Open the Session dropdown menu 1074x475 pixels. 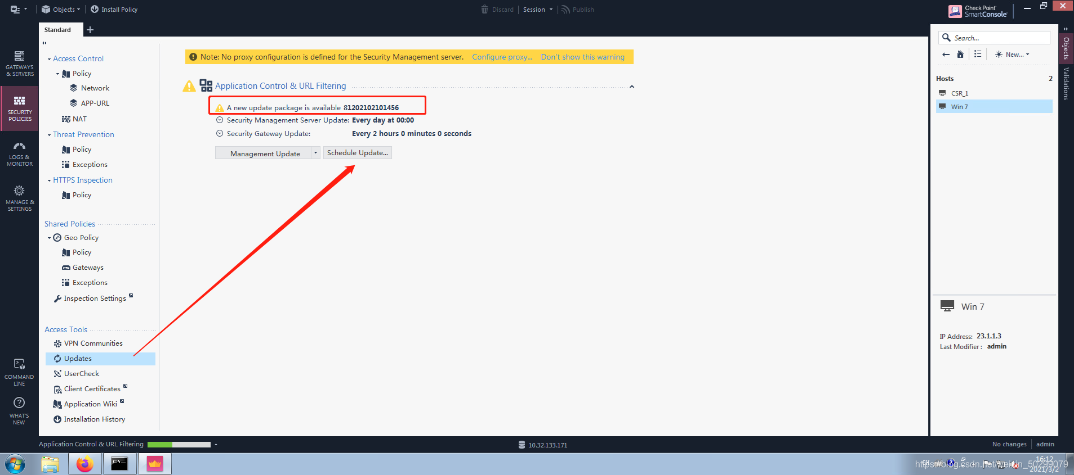pyautogui.click(x=537, y=10)
